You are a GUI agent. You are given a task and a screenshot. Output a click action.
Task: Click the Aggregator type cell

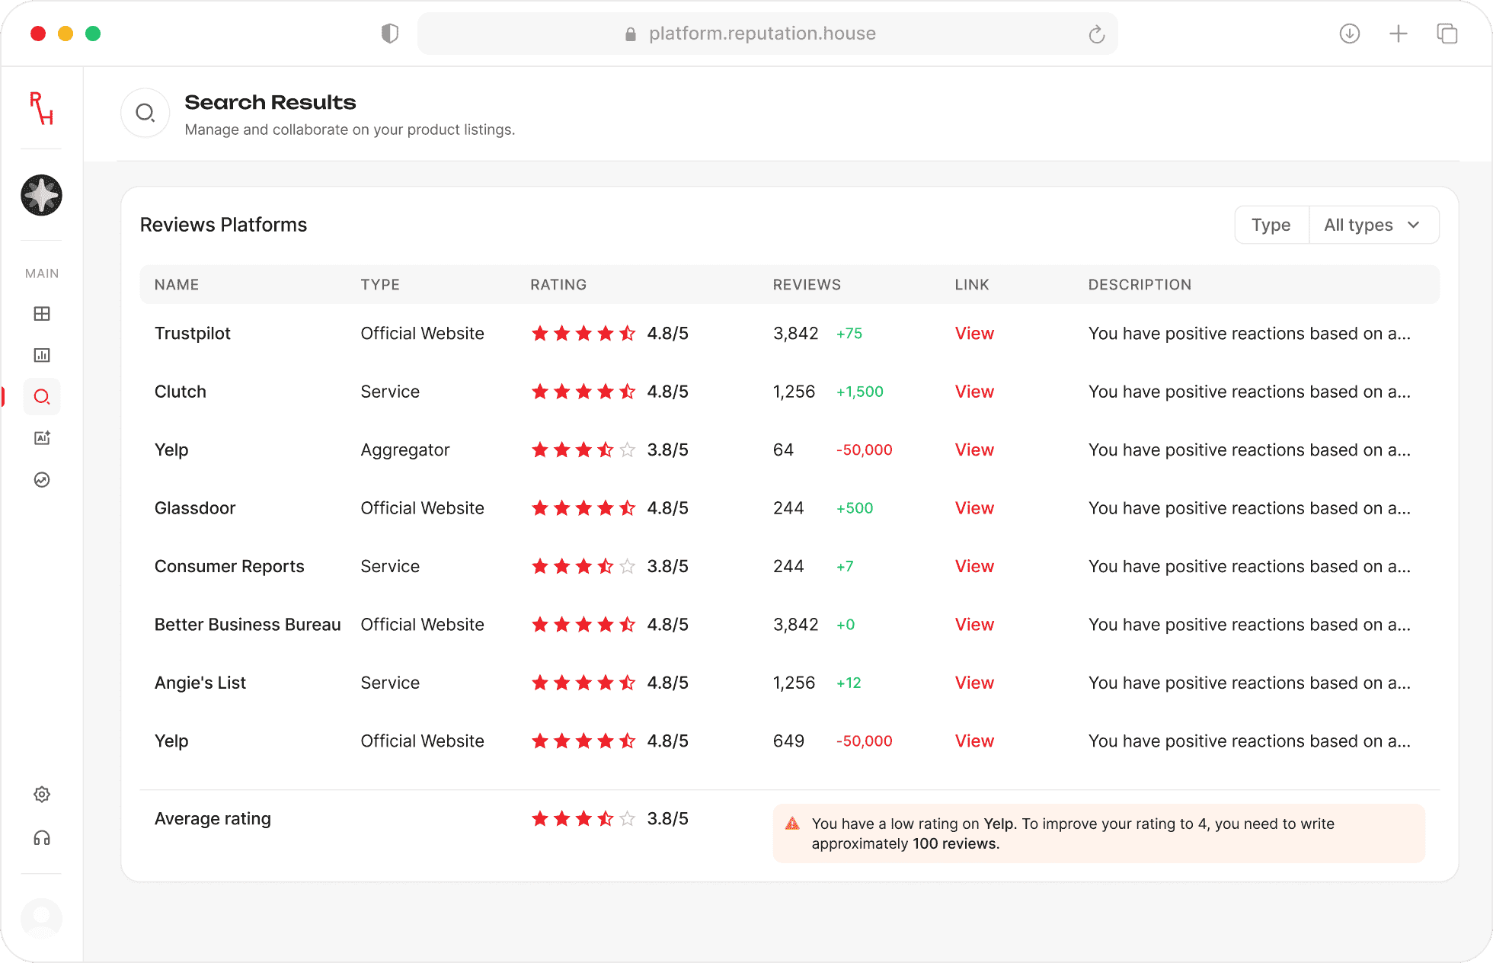point(405,450)
